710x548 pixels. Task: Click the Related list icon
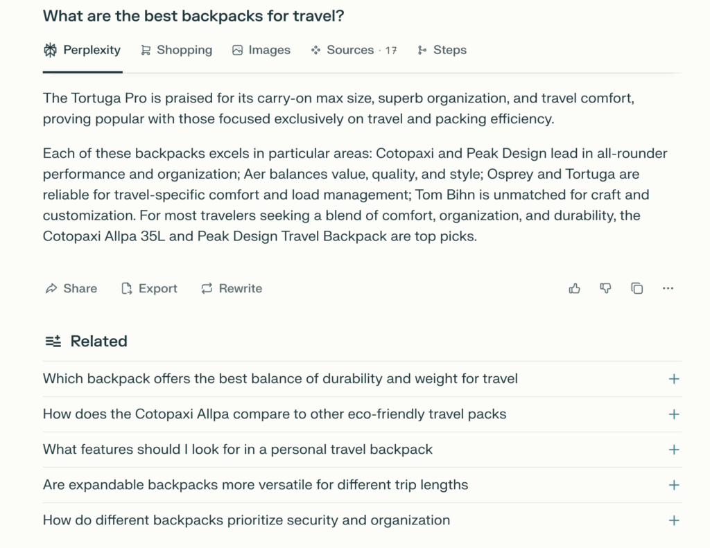point(53,341)
